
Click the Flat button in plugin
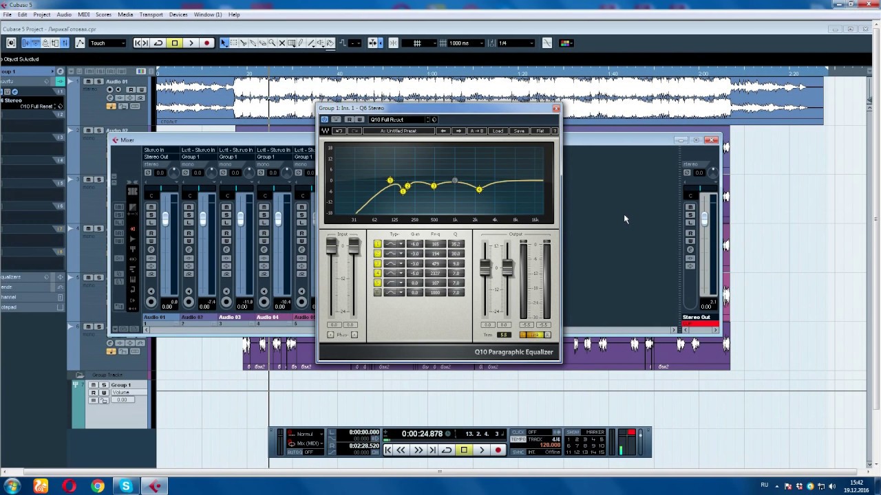click(x=540, y=131)
